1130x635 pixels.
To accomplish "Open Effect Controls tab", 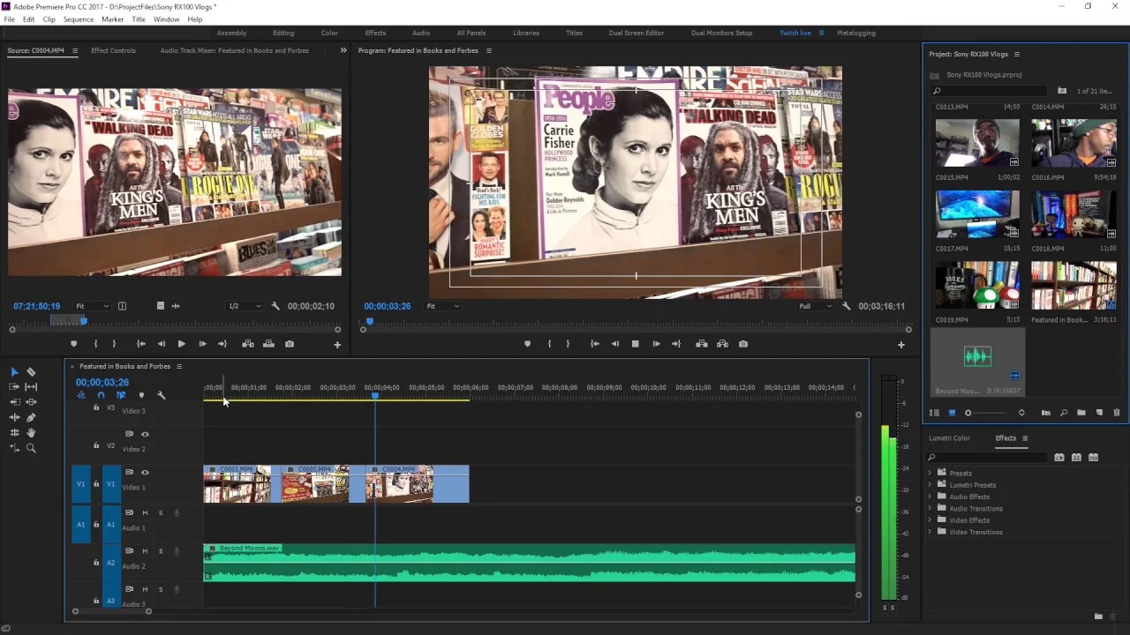I will click(x=114, y=50).
